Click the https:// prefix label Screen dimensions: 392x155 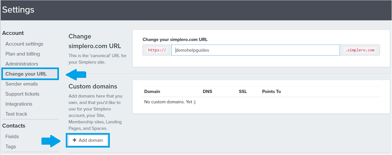pyautogui.click(x=157, y=50)
